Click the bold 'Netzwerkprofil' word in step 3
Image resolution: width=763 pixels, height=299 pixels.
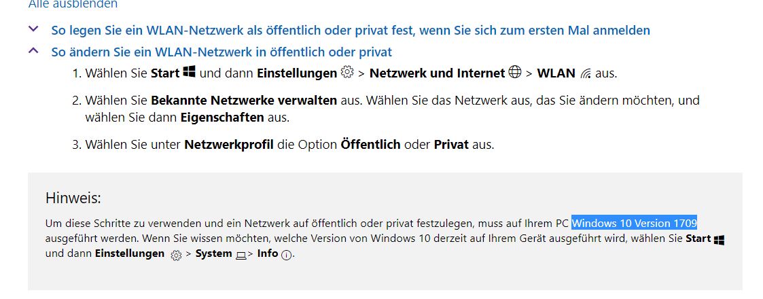tap(229, 145)
